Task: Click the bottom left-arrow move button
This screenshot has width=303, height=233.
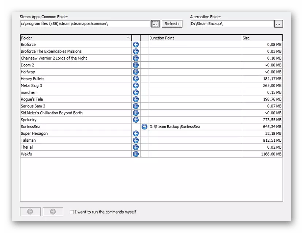Action: pyautogui.click(x=30, y=211)
